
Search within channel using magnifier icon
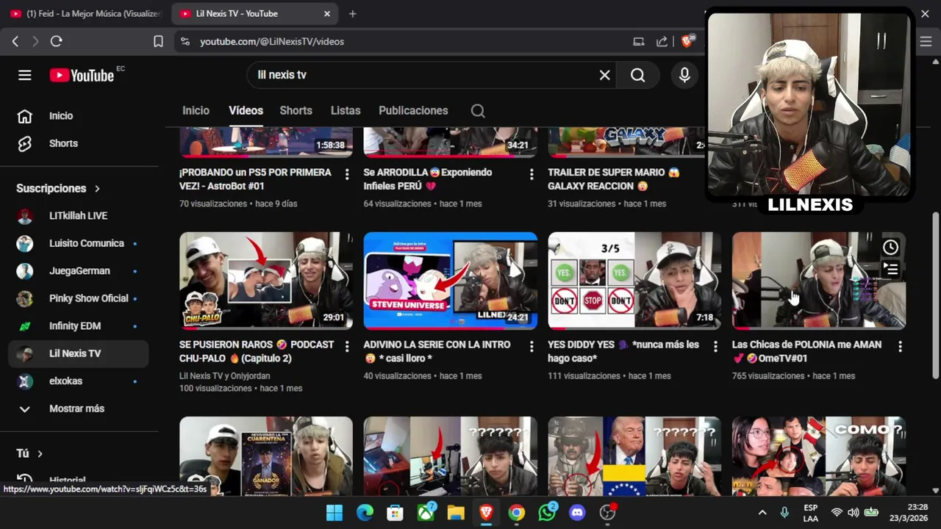pos(478,111)
